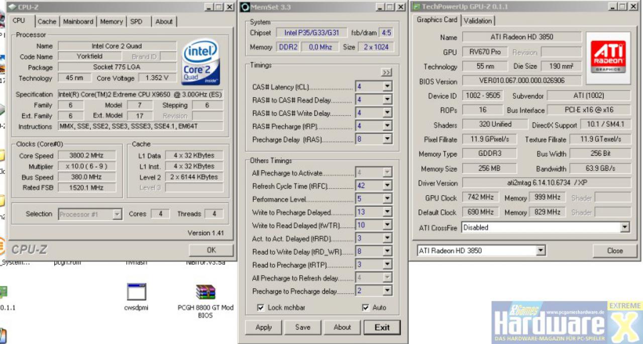Click the Core Voltage 1.352 V field
This screenshot has height=344, width=643.
[157, 78]
